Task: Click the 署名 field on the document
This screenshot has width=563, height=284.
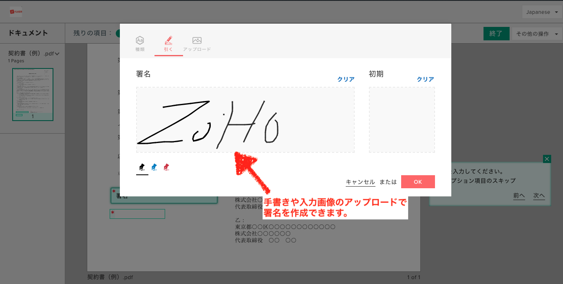Action: click(x=164, y=196)
